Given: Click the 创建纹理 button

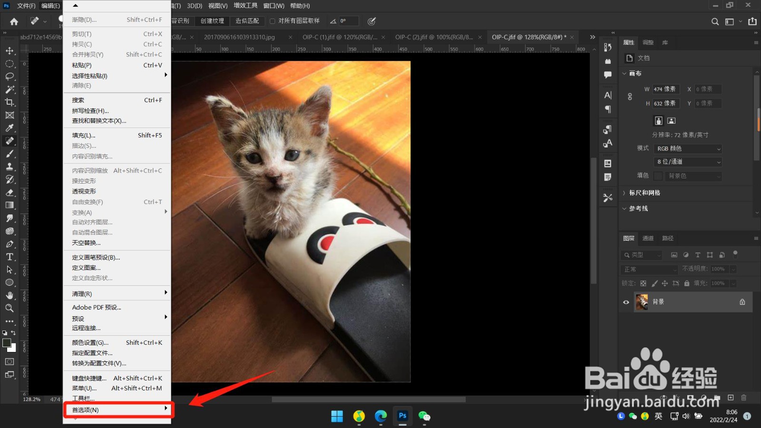Looking at the screenshot, I should [x=212, y=21].
